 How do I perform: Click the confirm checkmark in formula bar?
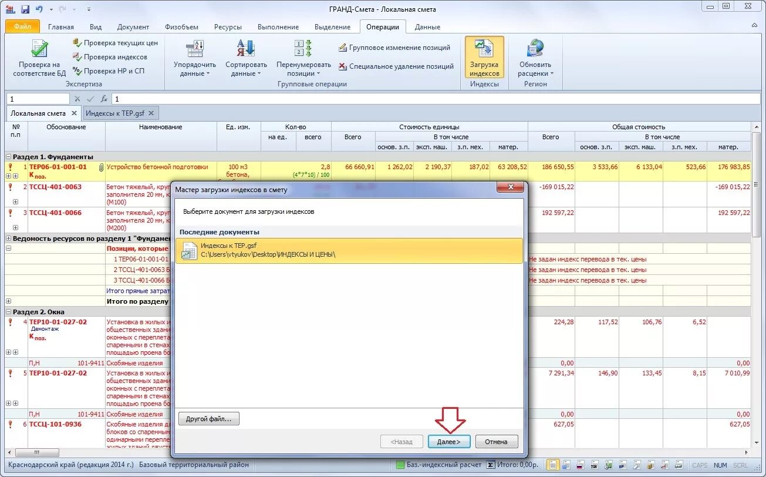click(x=90, y=99)
